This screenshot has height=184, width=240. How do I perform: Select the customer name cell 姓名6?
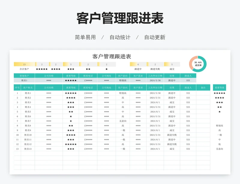(28, 116)
